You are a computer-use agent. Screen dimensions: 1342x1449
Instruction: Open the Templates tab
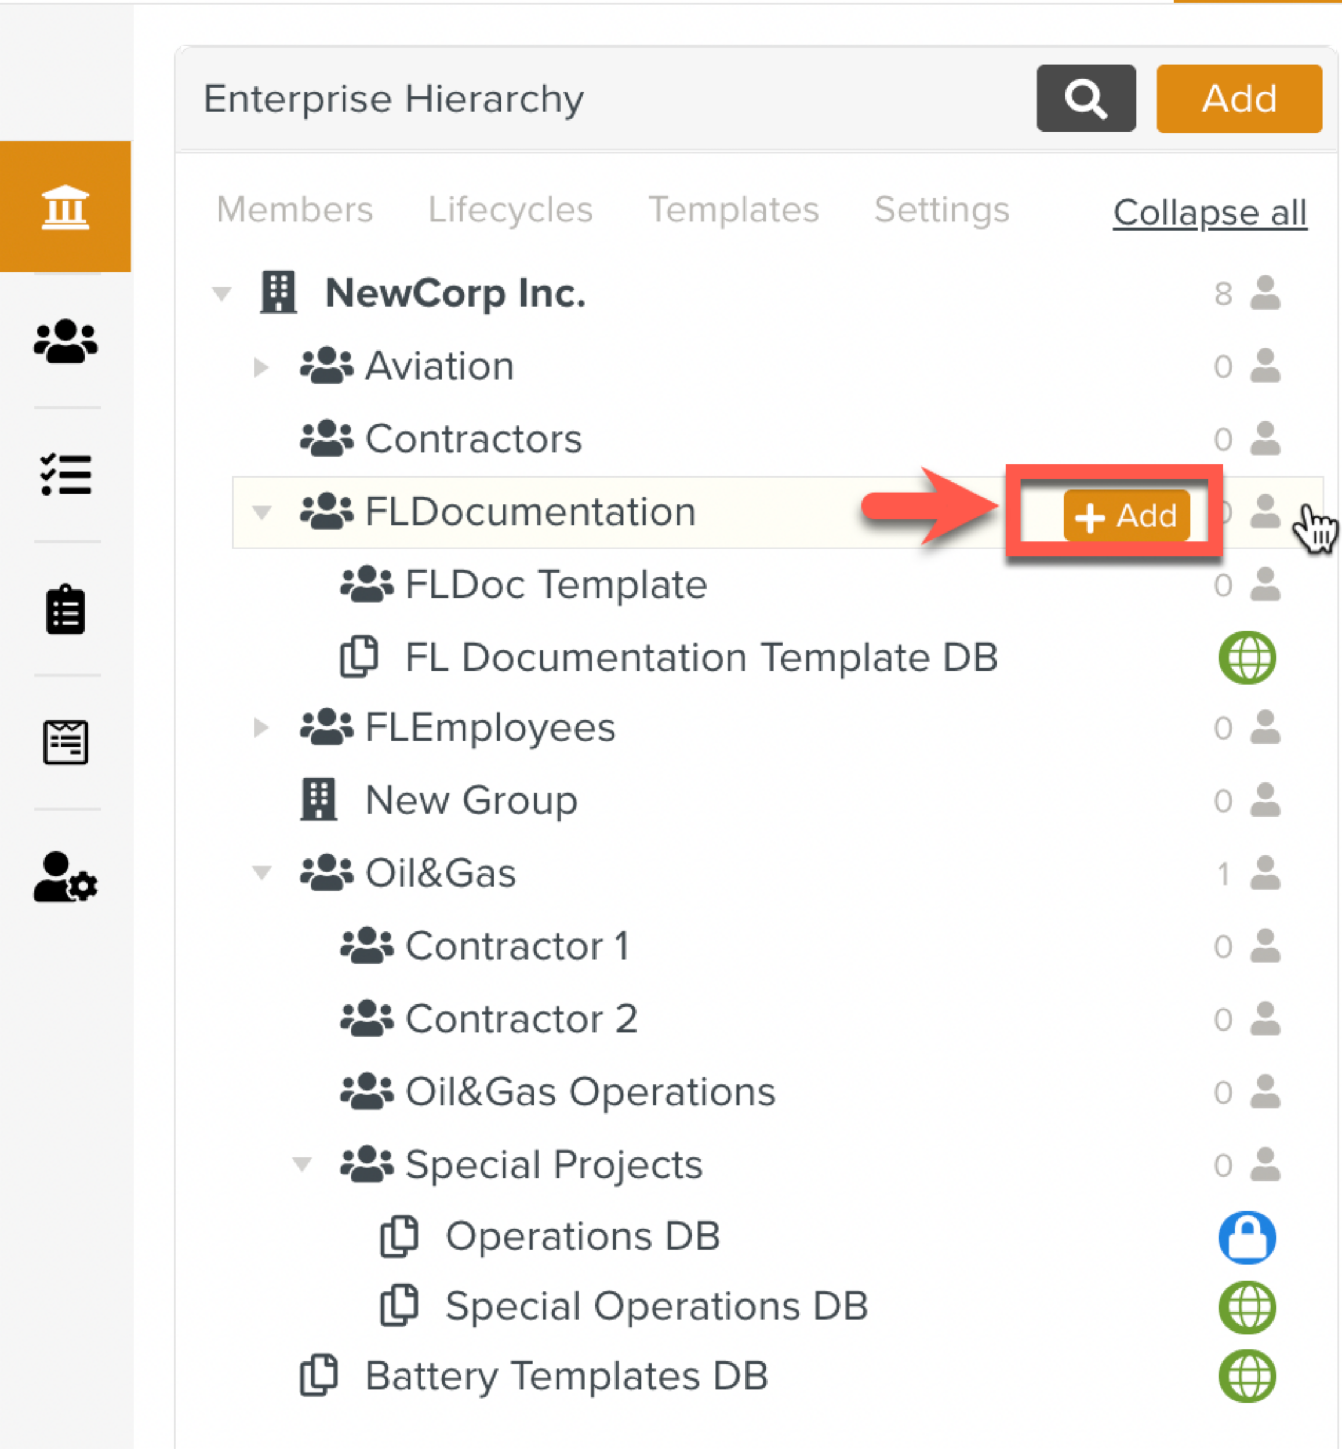pos(733,210)
